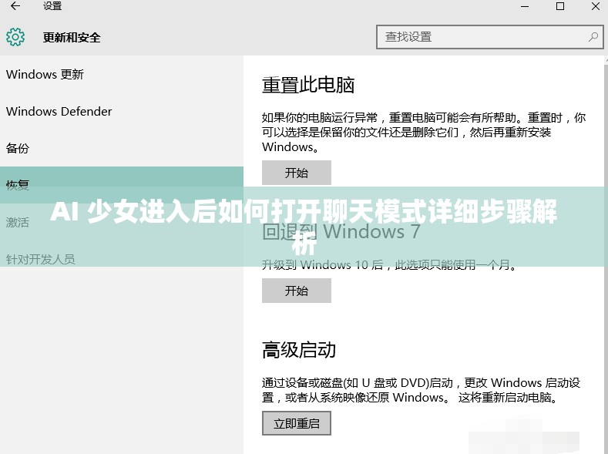Click the 设置 window title text

[52, 6]
